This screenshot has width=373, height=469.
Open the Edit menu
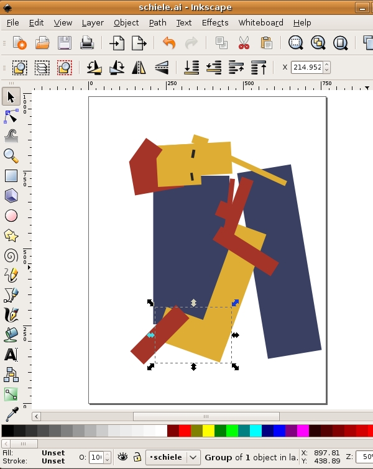(x=36, y=23)
